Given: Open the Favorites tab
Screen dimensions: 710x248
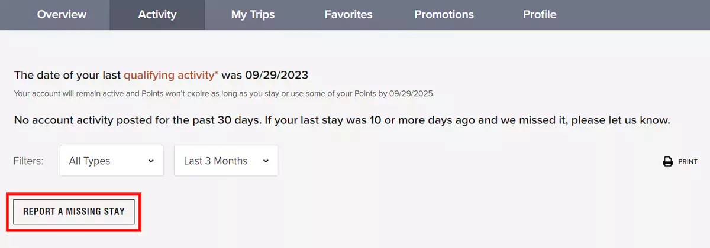Looking at the screenshot, I should pyautogui.click(x=348, y=15).
